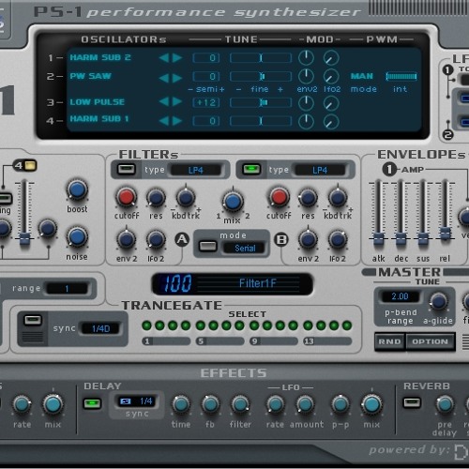The height and width of the screenshot is (469, 469).
Task: Select next waveform for oscillator 3 LOW PULSE
Action: [177, 102]
